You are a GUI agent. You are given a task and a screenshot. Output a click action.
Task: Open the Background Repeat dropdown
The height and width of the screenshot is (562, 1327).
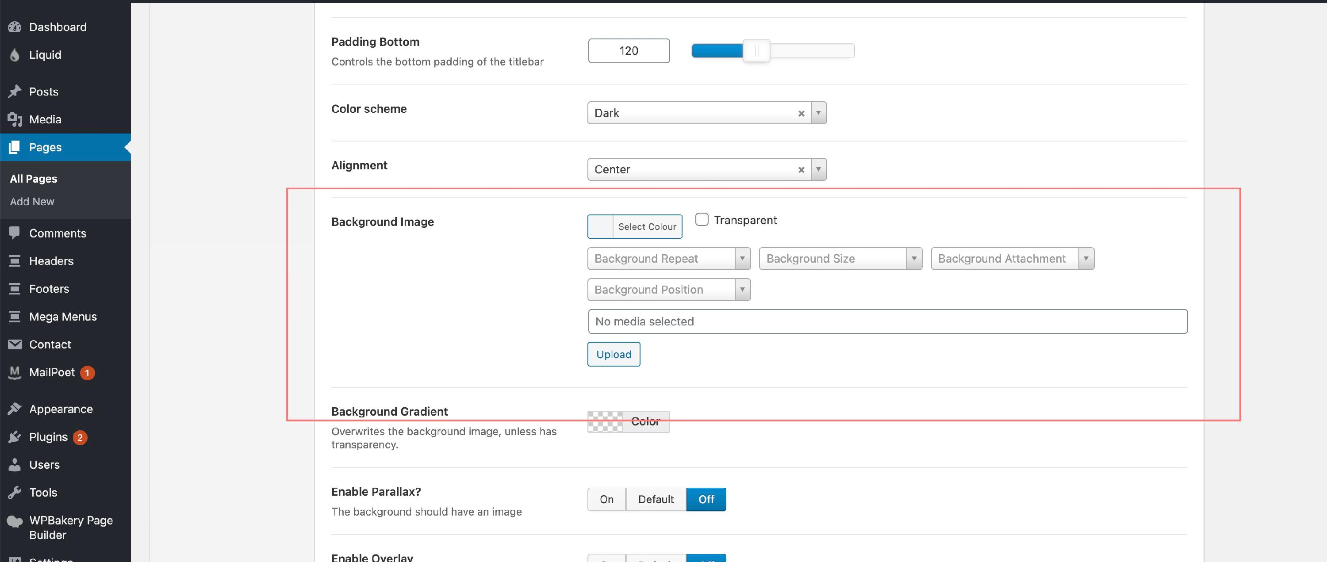[x=742, y=258]
